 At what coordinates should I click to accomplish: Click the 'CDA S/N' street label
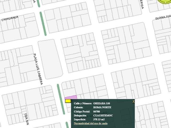(26, 119)
